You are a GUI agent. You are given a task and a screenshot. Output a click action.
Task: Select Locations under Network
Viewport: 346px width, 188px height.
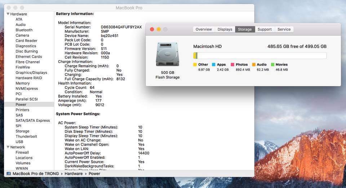pos(24,158)
